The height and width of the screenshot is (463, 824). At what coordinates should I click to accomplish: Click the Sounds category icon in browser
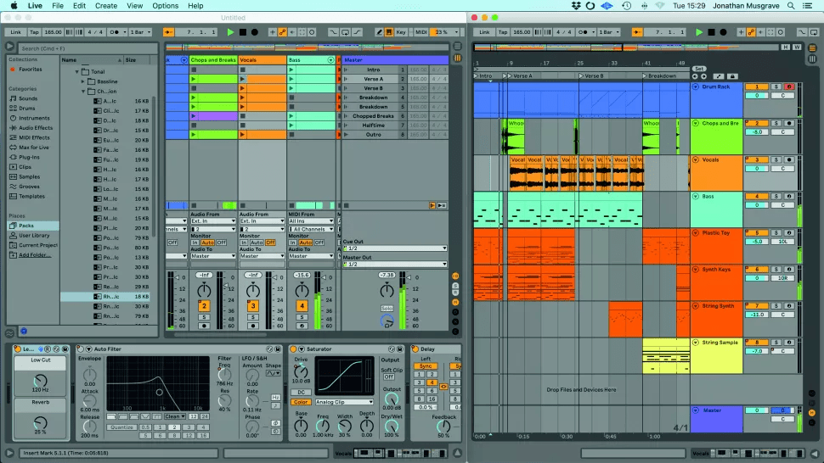(13, 98)
